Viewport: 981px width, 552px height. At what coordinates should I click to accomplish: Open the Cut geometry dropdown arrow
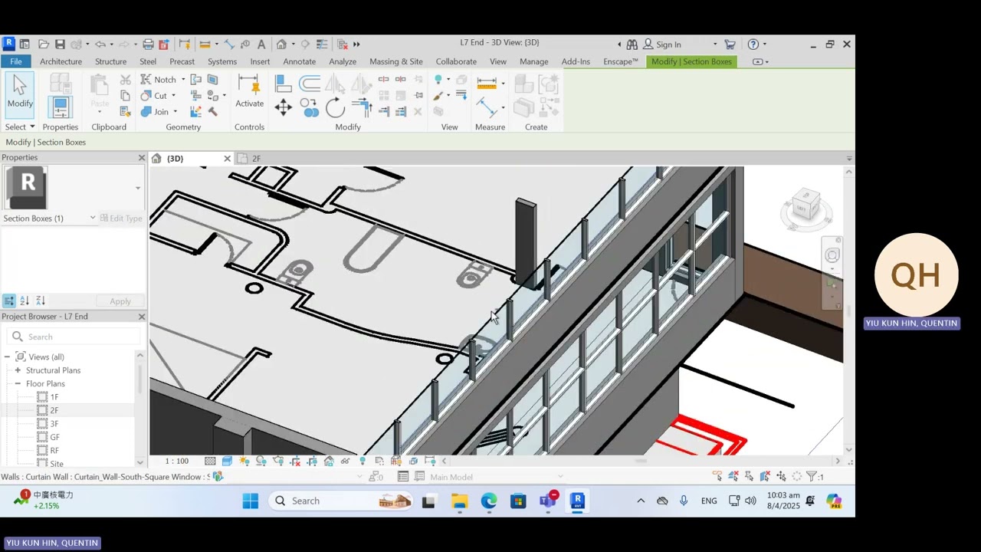[x=174, y=96]
